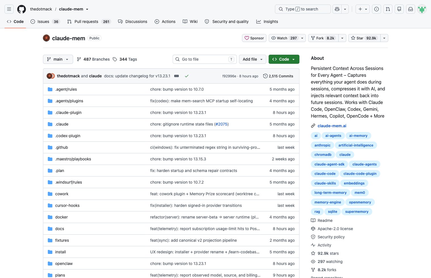431x278 pixels.
Task: Open the create new plus dropdown
Action: pyautogui.click(x=363, y=9)
